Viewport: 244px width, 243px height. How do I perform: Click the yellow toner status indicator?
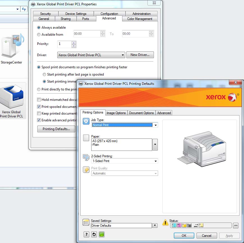coord(184,225)
